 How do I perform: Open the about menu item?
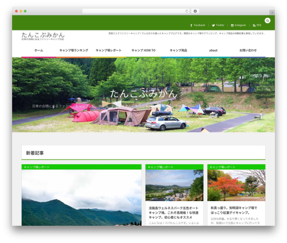(x=213, y=51)
